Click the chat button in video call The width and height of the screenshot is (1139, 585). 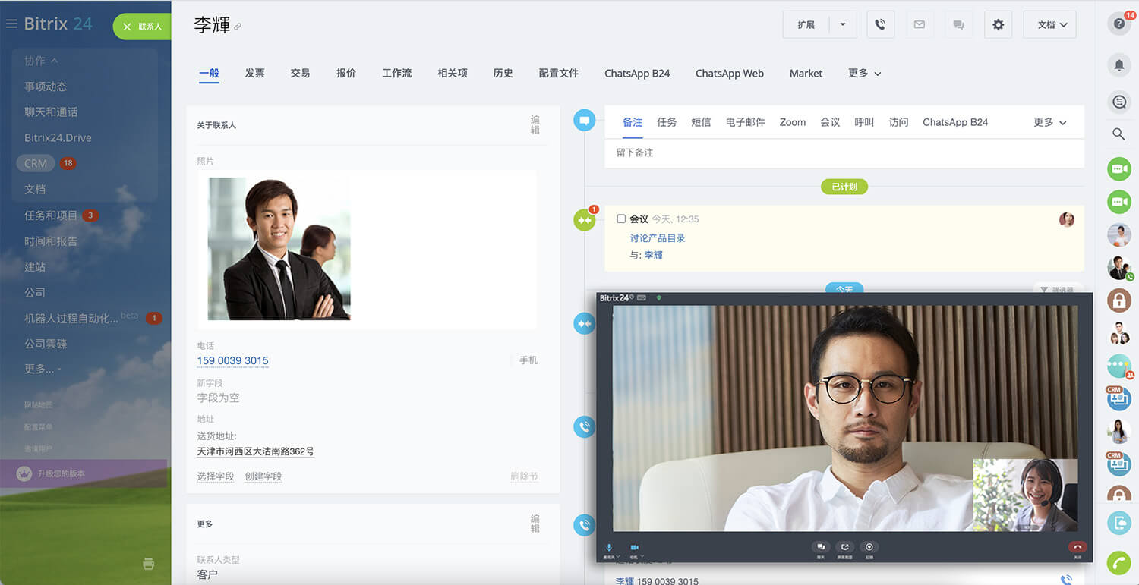point(821,547)
